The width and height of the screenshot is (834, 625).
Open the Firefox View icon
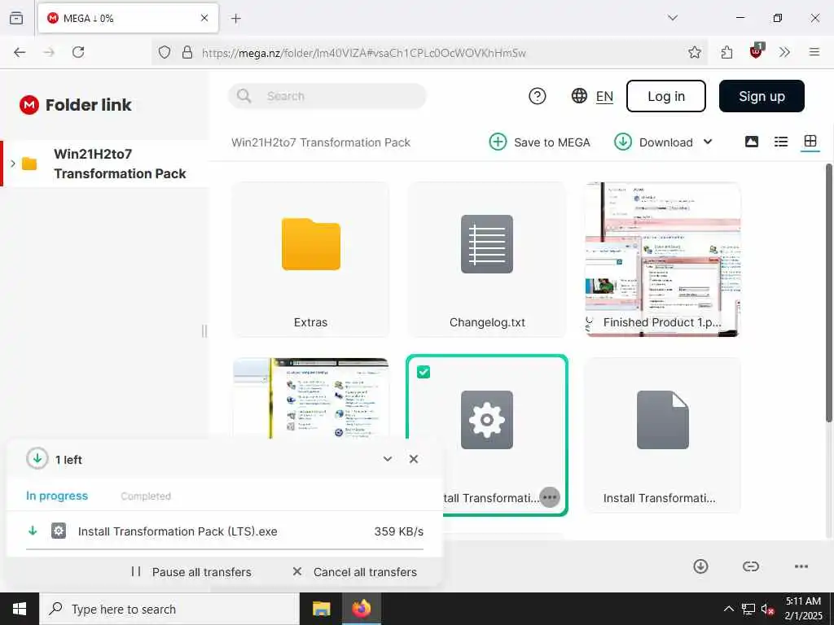pyautogui.click(x=16, y=18)
